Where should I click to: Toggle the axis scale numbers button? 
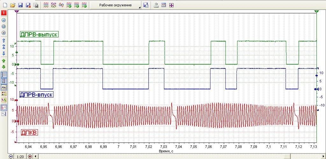[x=4, y=81]
